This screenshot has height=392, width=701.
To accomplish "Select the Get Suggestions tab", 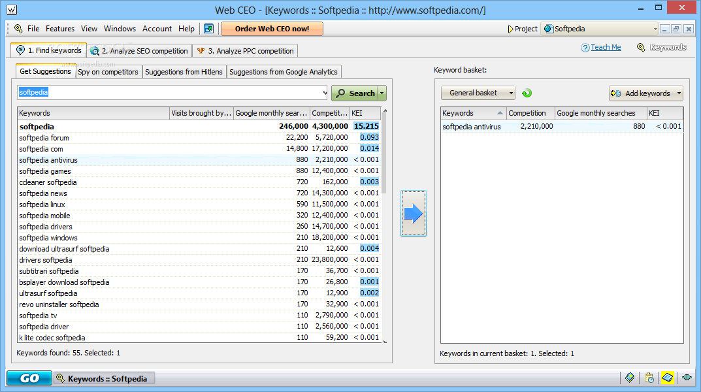I will [45, 71].
